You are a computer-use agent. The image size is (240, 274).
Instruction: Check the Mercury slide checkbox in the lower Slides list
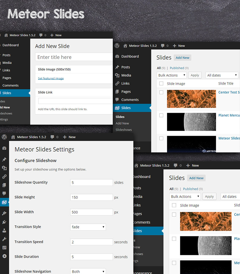(174, 239)
